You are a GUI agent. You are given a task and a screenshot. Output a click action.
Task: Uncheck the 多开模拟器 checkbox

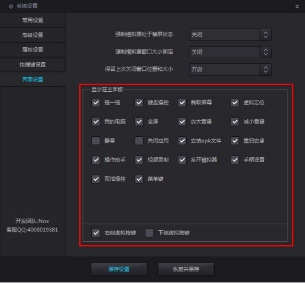point(182,160)
